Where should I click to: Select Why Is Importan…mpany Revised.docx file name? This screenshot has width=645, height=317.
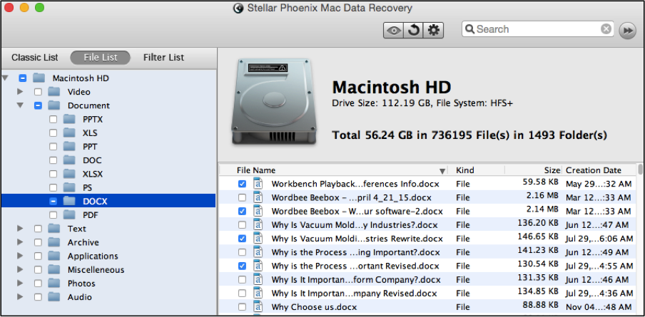coord(354,293)
